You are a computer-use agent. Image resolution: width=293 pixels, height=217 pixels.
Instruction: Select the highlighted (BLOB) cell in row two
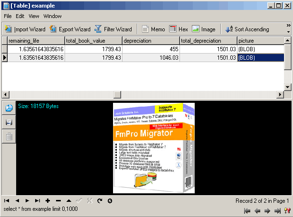261,58
